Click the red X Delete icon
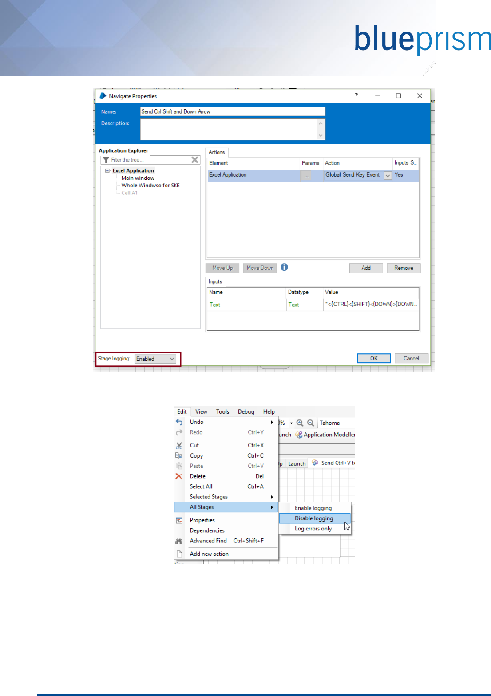The height and width of the screenshot is (696, 491). 179,476
